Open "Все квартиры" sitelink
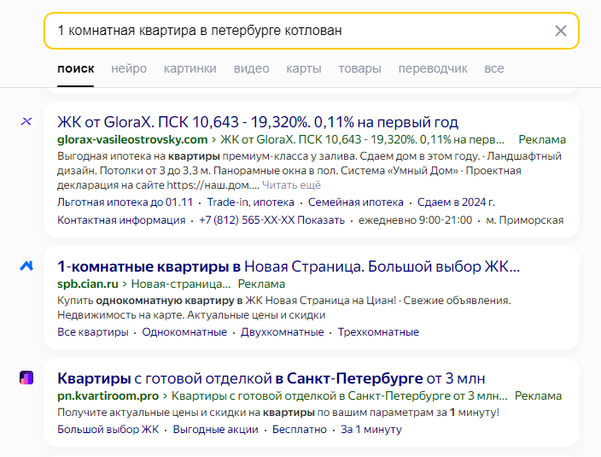601x457 pixels. pyautogui.click(x=93, y=332)
